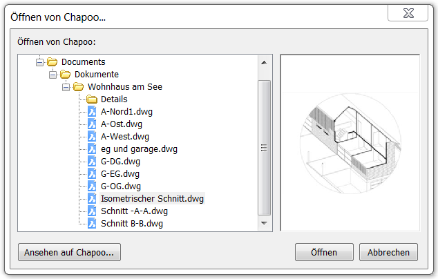Collapse the Dokumente folder
The width and height of the screenshot is (438, 279).
[53, 75]
